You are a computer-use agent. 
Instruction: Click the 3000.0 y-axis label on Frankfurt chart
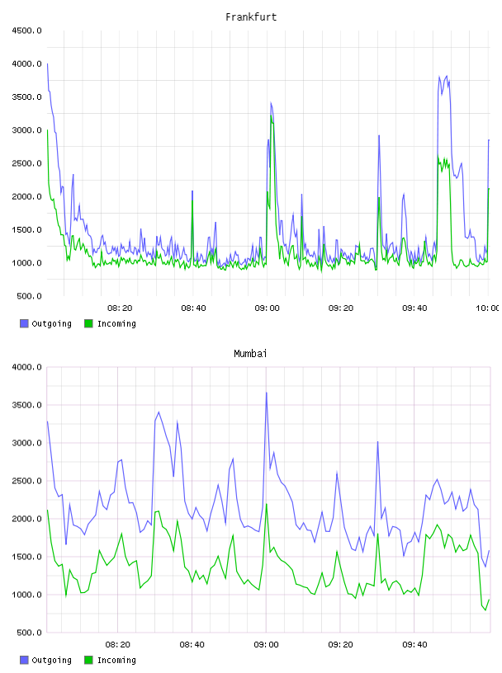coord(27,130)
